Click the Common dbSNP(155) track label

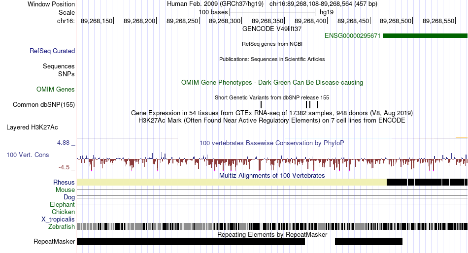43,105
